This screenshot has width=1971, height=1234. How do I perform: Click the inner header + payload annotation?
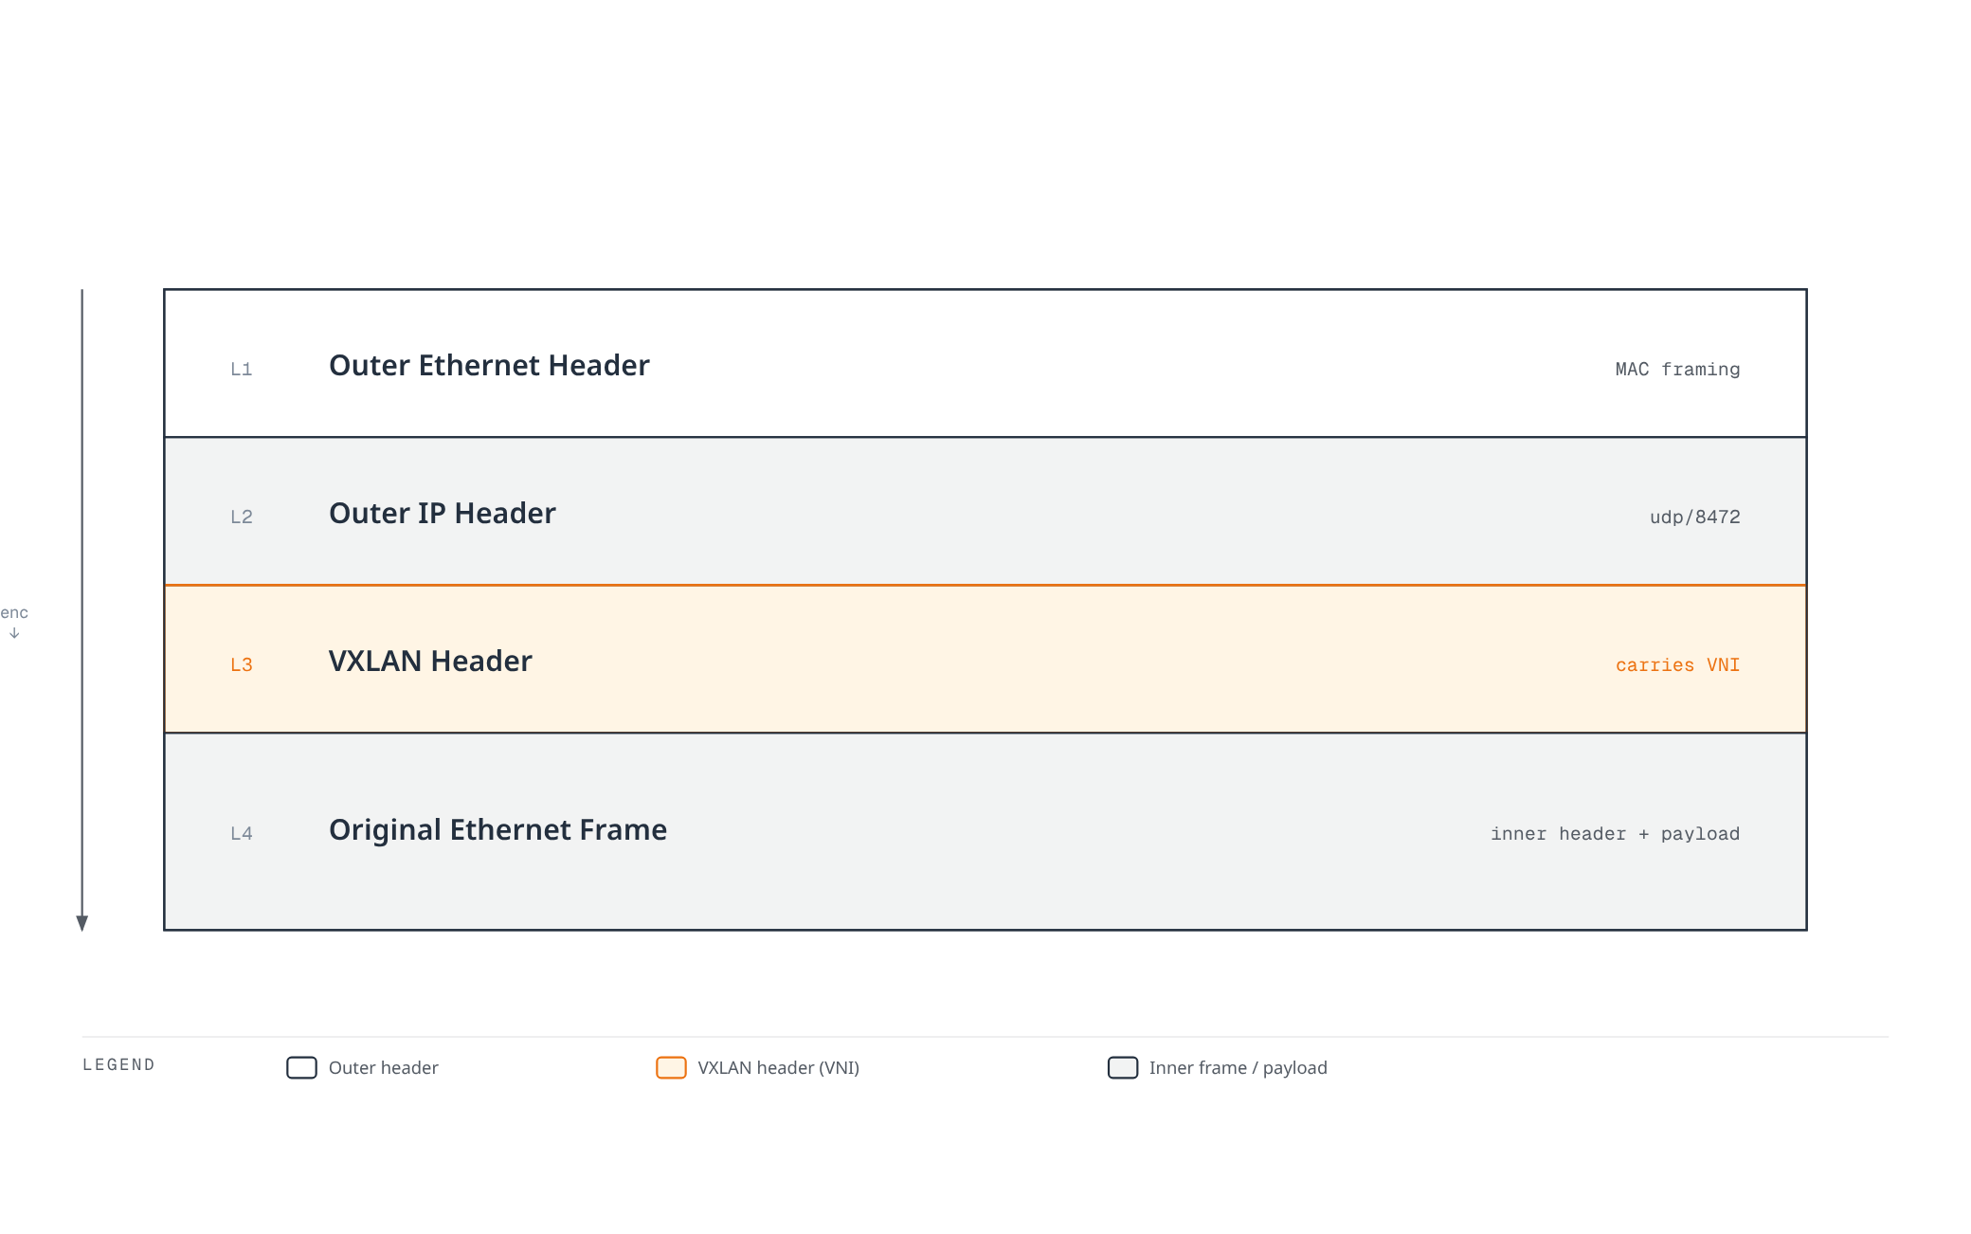tap(1615, 833)
